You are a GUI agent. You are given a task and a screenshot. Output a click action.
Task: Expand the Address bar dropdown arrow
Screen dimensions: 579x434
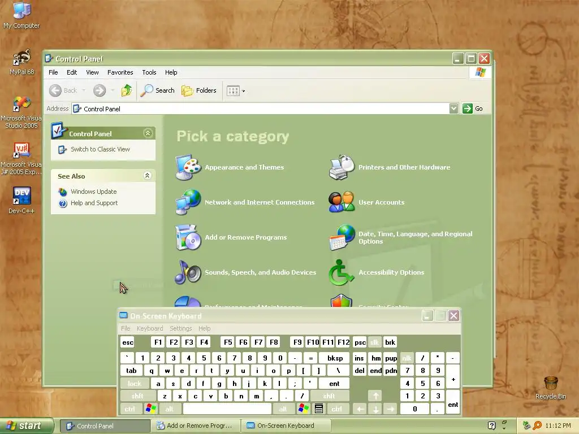click(x=454, y=108)
